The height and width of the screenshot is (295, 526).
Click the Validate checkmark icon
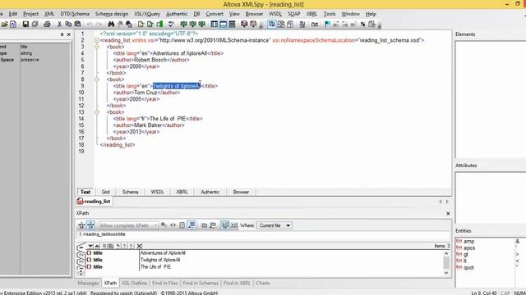(171, 24)
